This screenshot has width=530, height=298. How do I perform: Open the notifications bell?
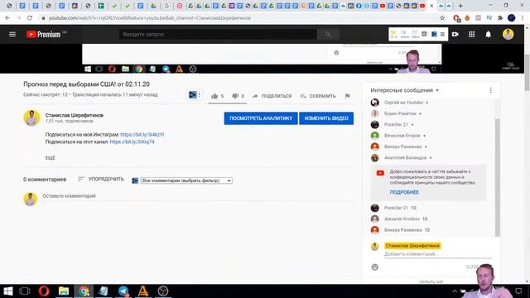click(x=488, y=35)
